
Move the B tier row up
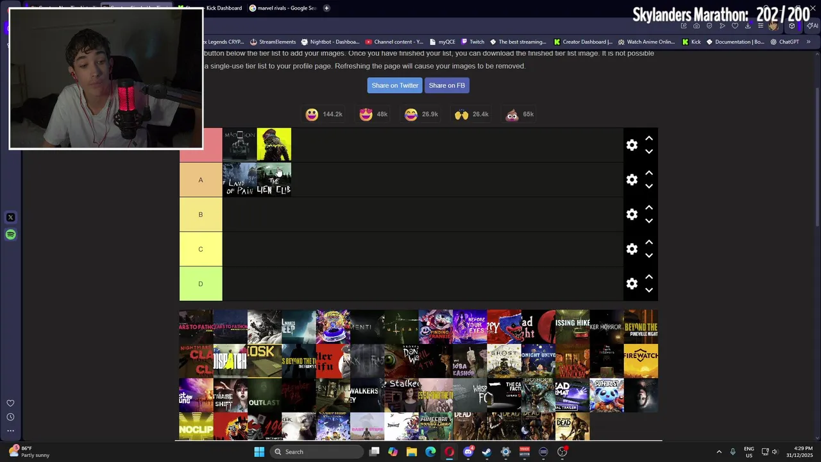point(649,208)
